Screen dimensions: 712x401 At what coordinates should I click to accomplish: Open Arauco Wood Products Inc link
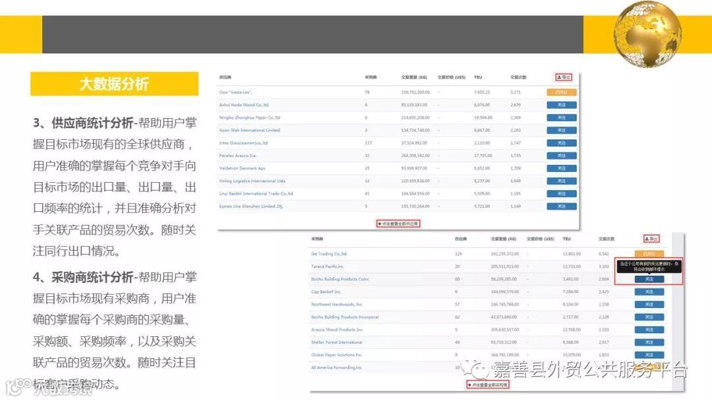click(x=337, y=330)
